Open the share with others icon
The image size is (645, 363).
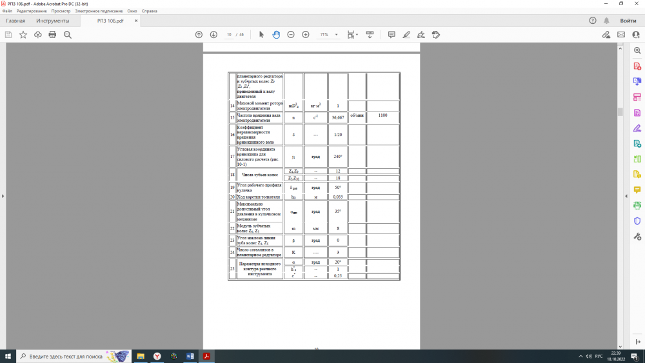point(636,35)
